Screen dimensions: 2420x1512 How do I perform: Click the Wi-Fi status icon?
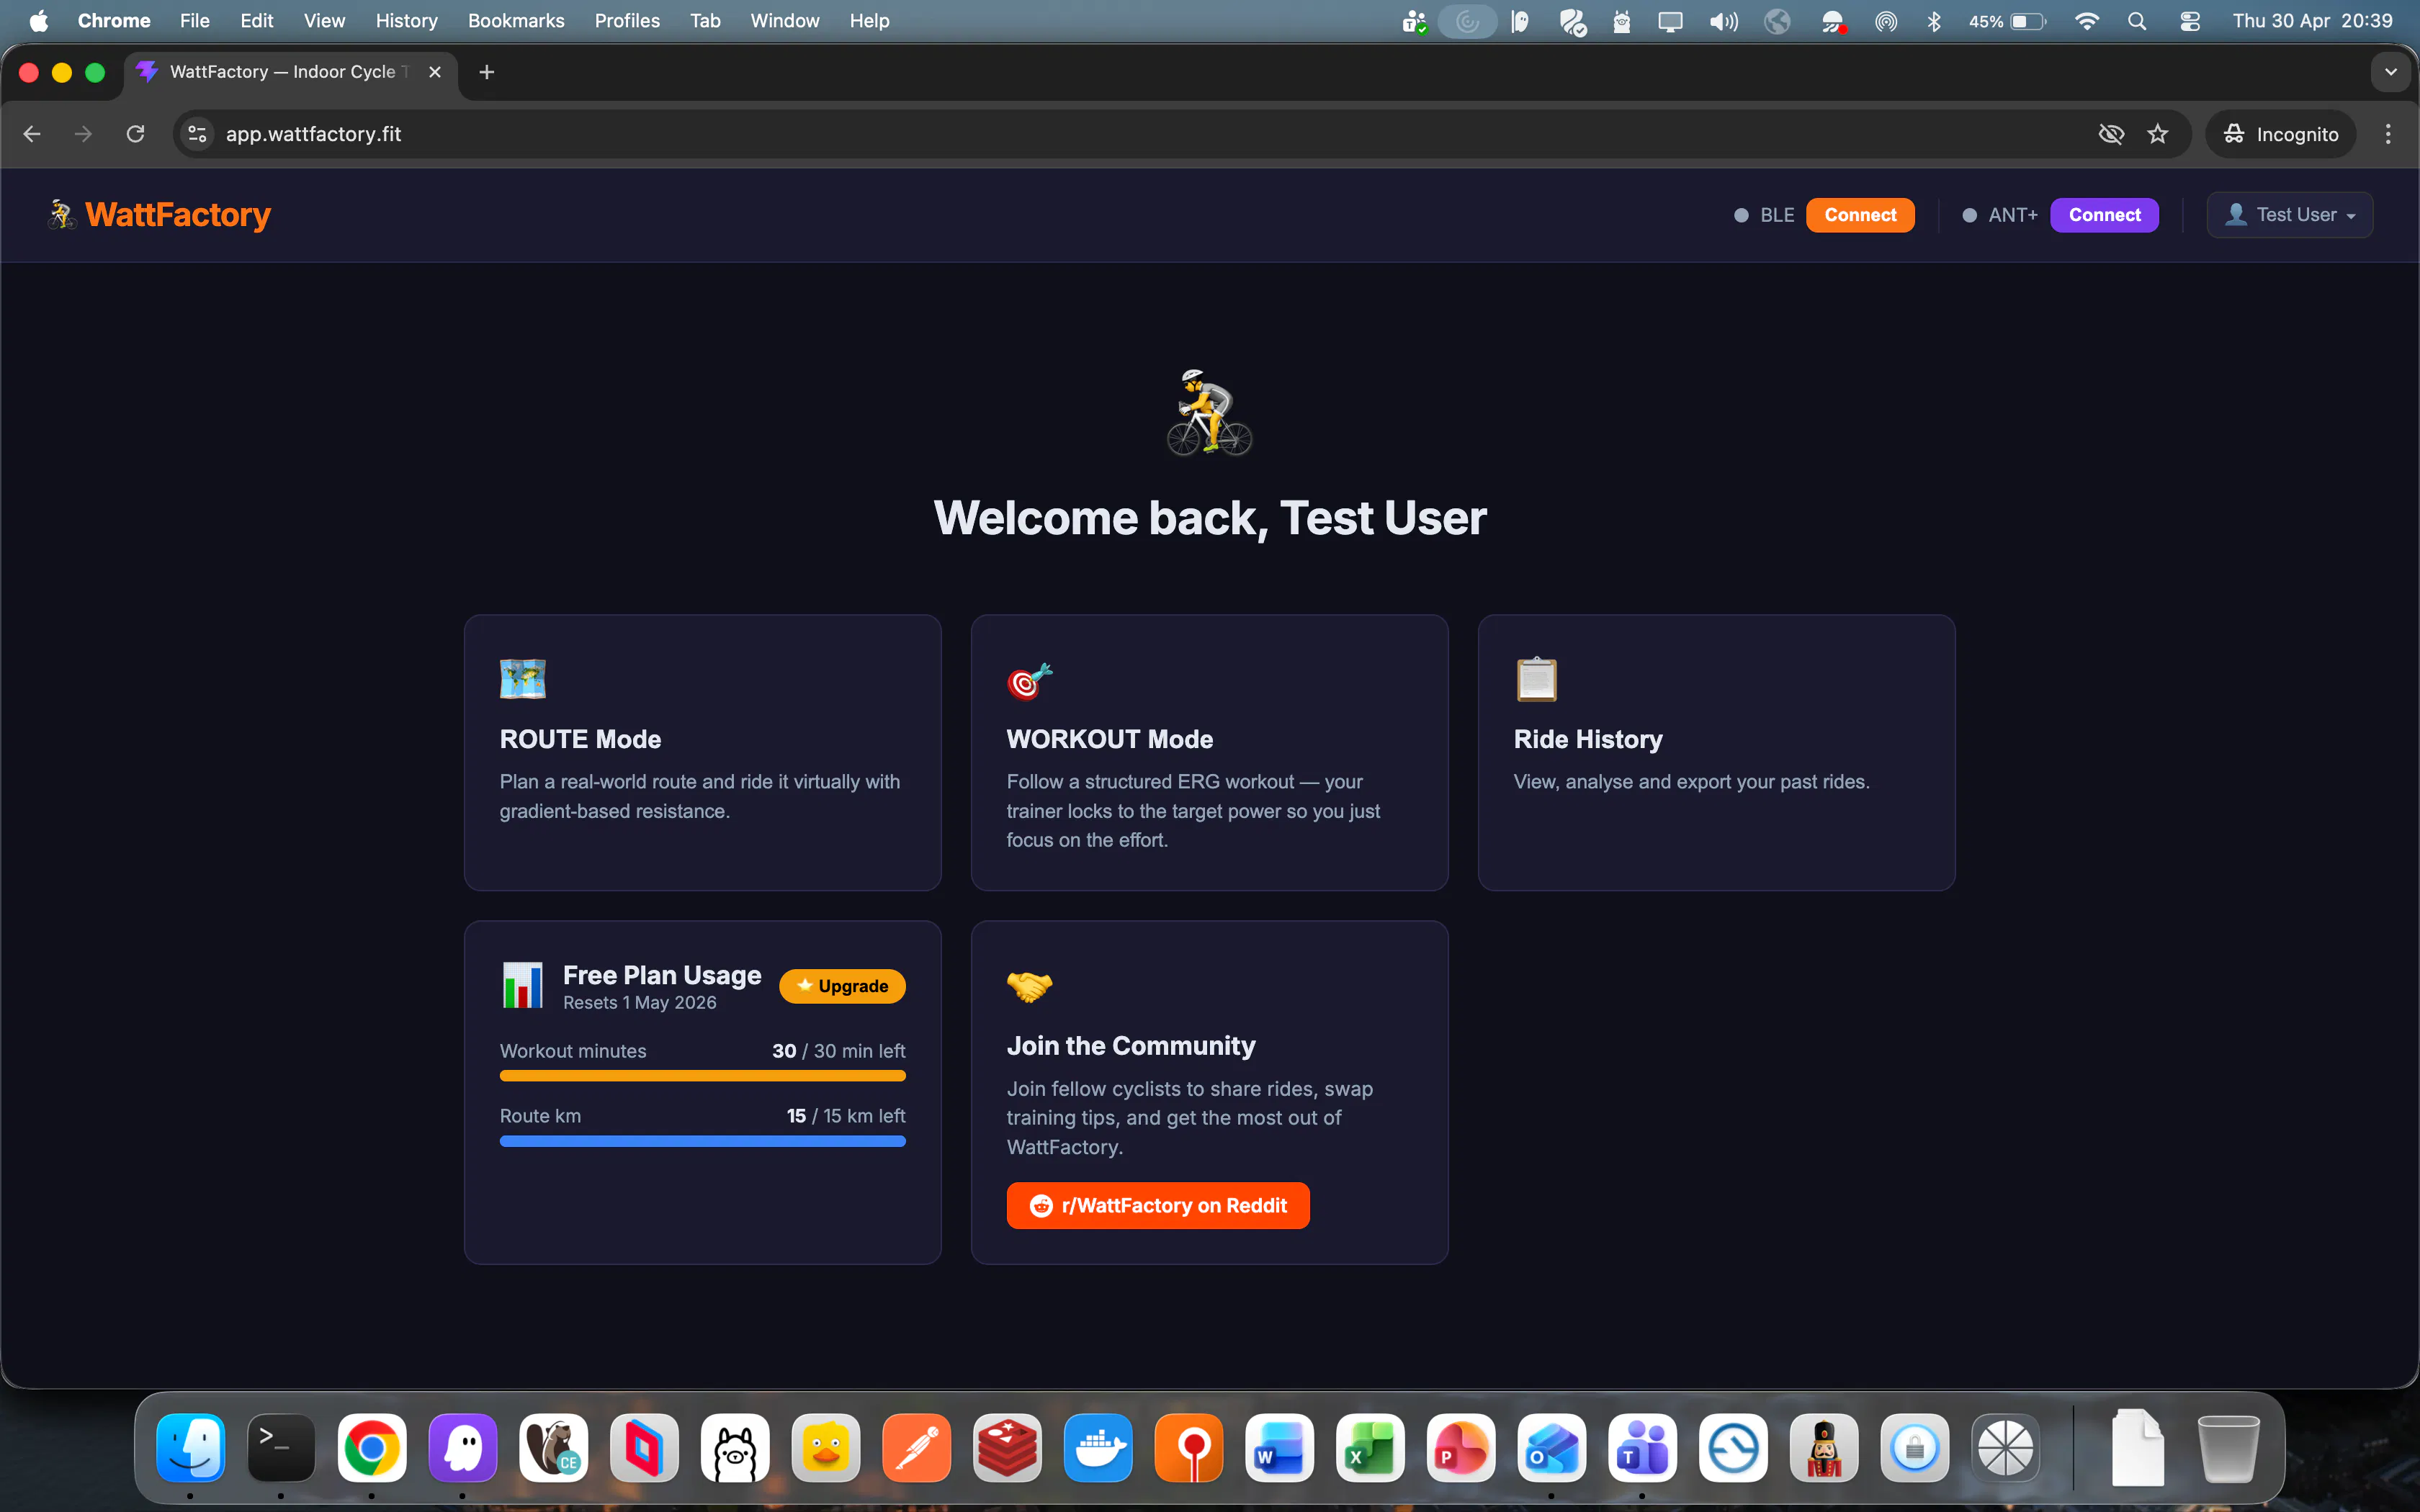tap(2086, 21)
